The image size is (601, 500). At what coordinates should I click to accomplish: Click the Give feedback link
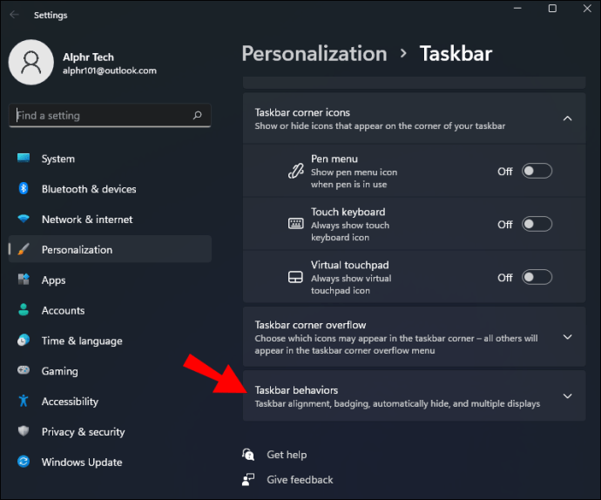click(300, 479)
